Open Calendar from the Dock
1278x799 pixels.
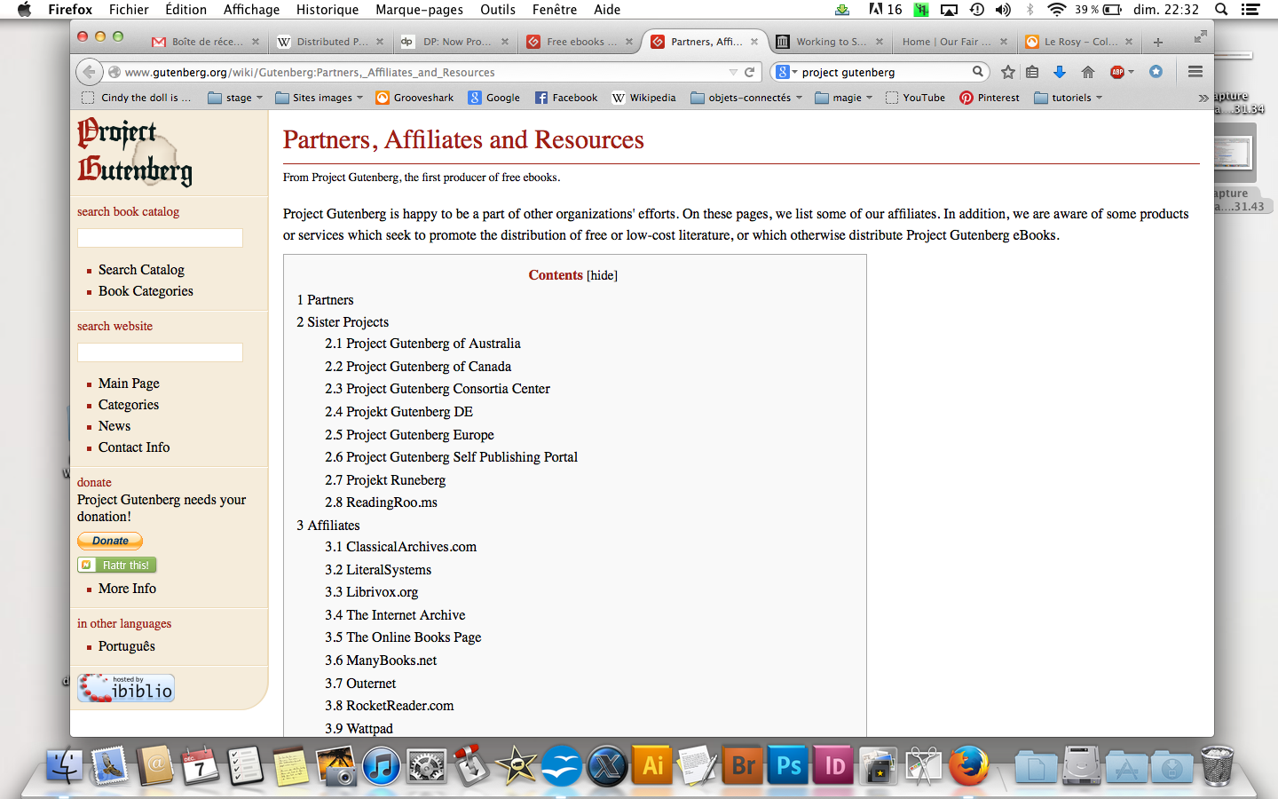point(201,765)
